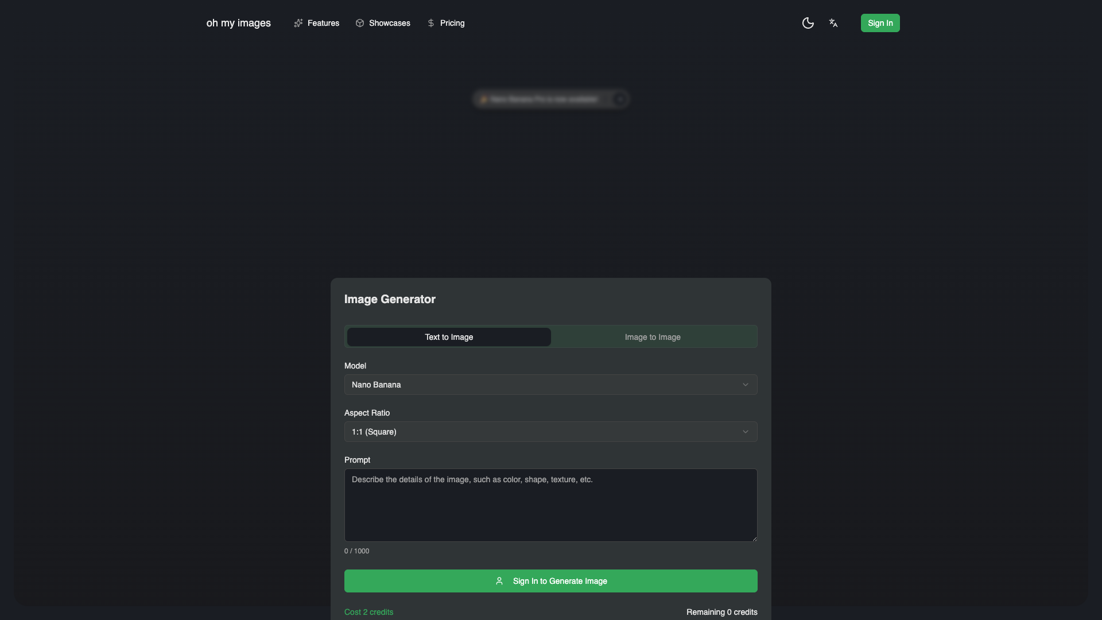This screenshot has width=1102, height=620.
Task: Click the sparkles icon beside Features
Action: click(x=298, y=23)
